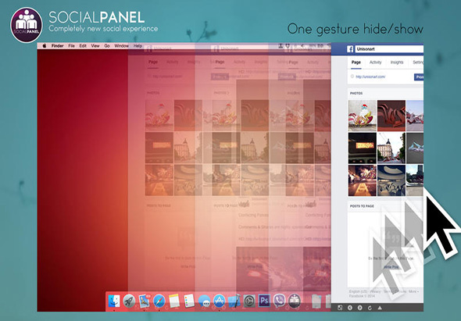Open the Go menu
461x321 pixels.
(107, 46)
